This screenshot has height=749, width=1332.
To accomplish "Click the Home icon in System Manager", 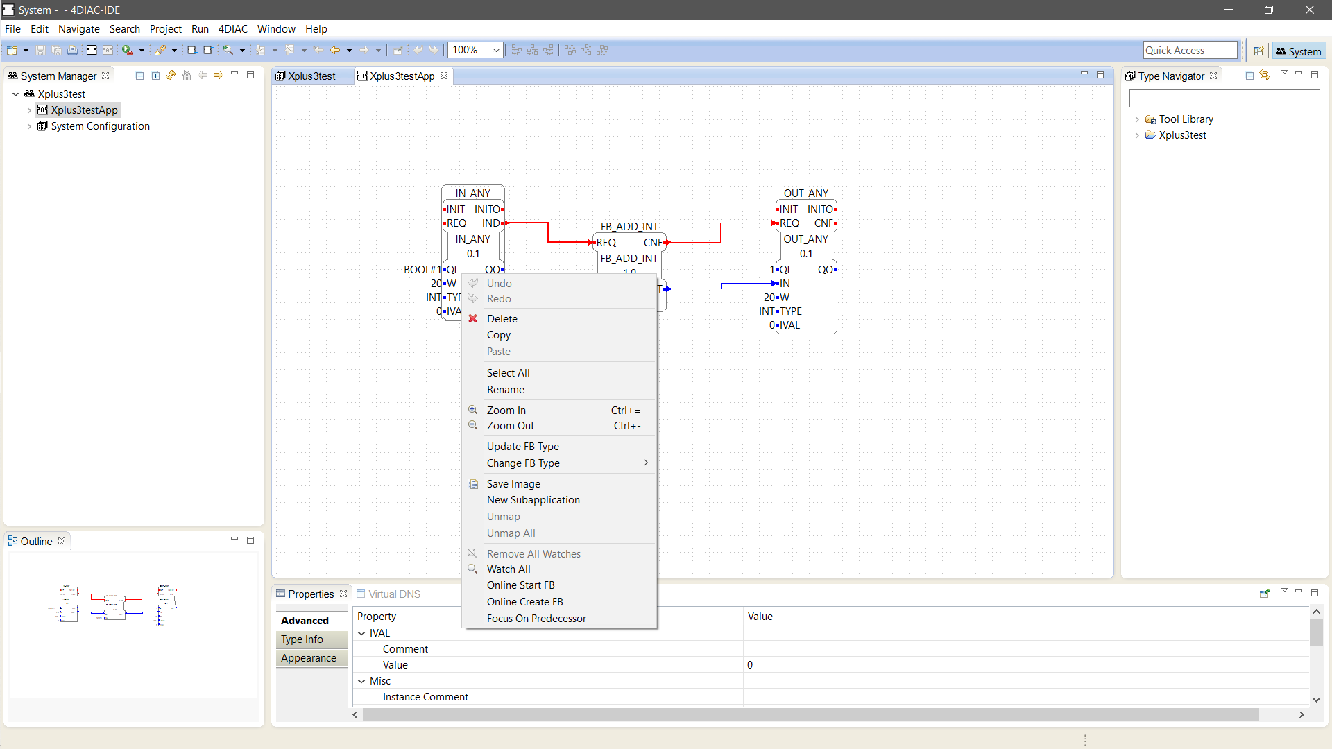I will [x=187, y=75].
